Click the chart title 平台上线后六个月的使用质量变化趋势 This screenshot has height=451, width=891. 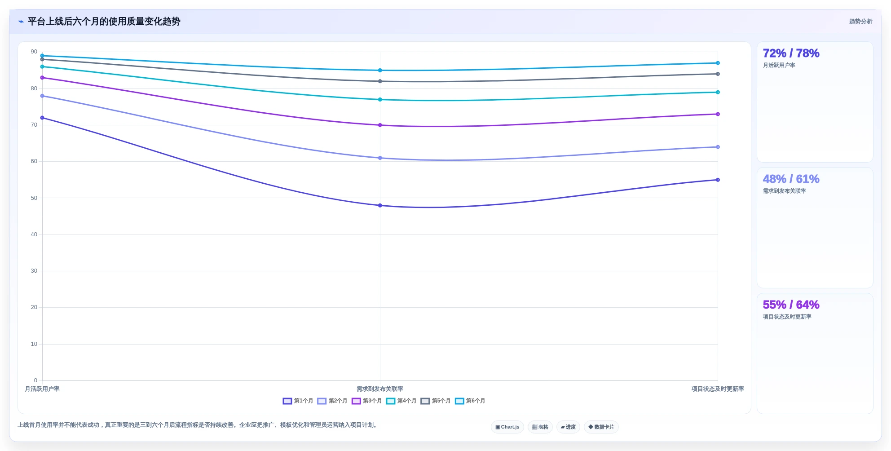tap(104, 22)
